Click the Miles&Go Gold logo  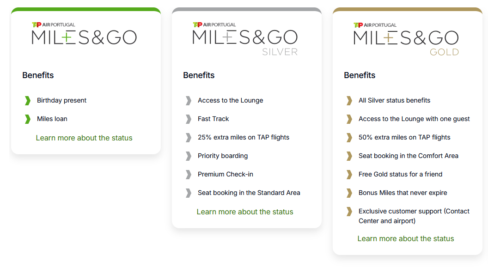406,38
